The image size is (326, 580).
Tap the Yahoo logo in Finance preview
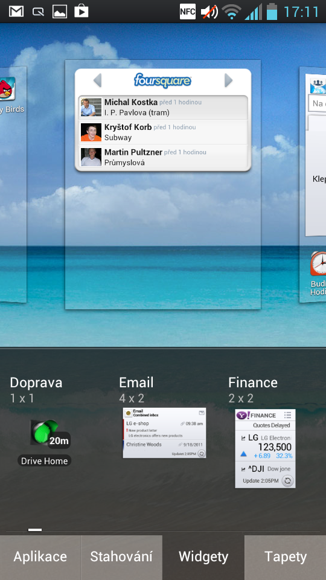click(243, 415)
